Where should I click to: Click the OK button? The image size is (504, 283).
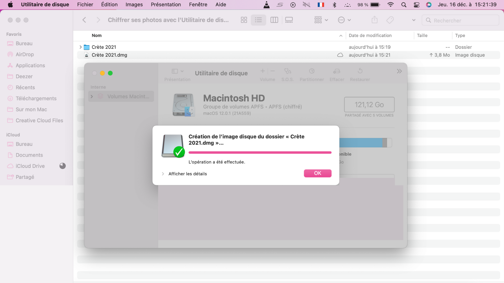(317, 173)
